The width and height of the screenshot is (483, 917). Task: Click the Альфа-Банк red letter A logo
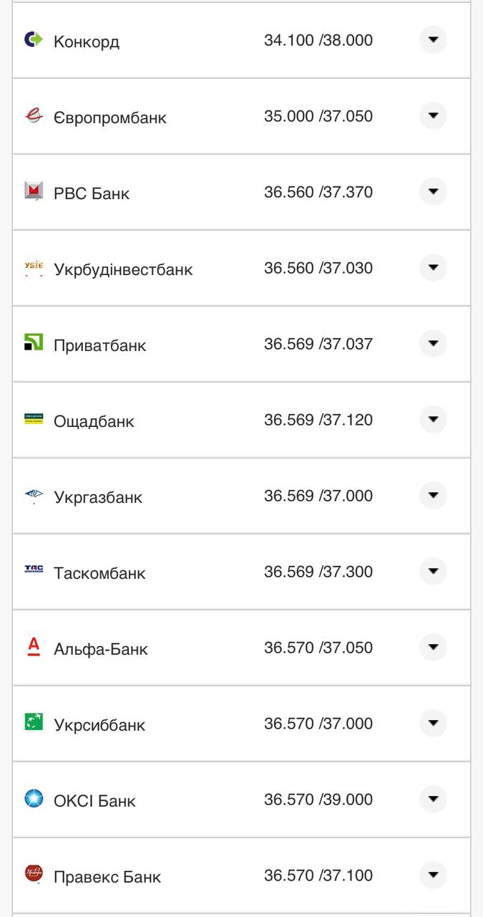point(34,648)
